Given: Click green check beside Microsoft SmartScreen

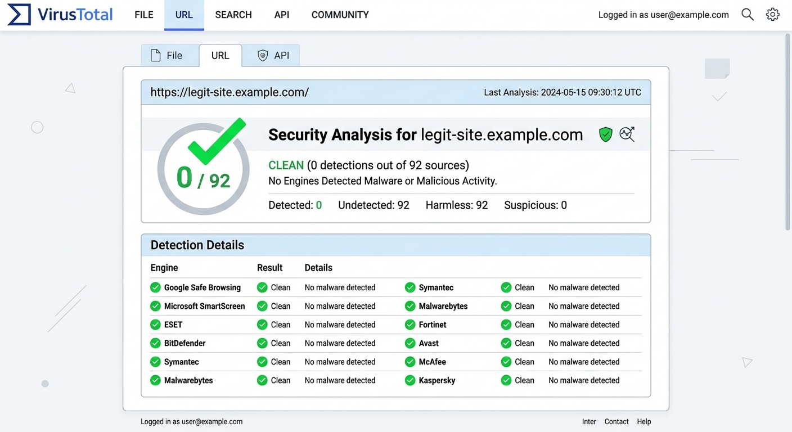Looking at the screenshot, I should point(155,306).
